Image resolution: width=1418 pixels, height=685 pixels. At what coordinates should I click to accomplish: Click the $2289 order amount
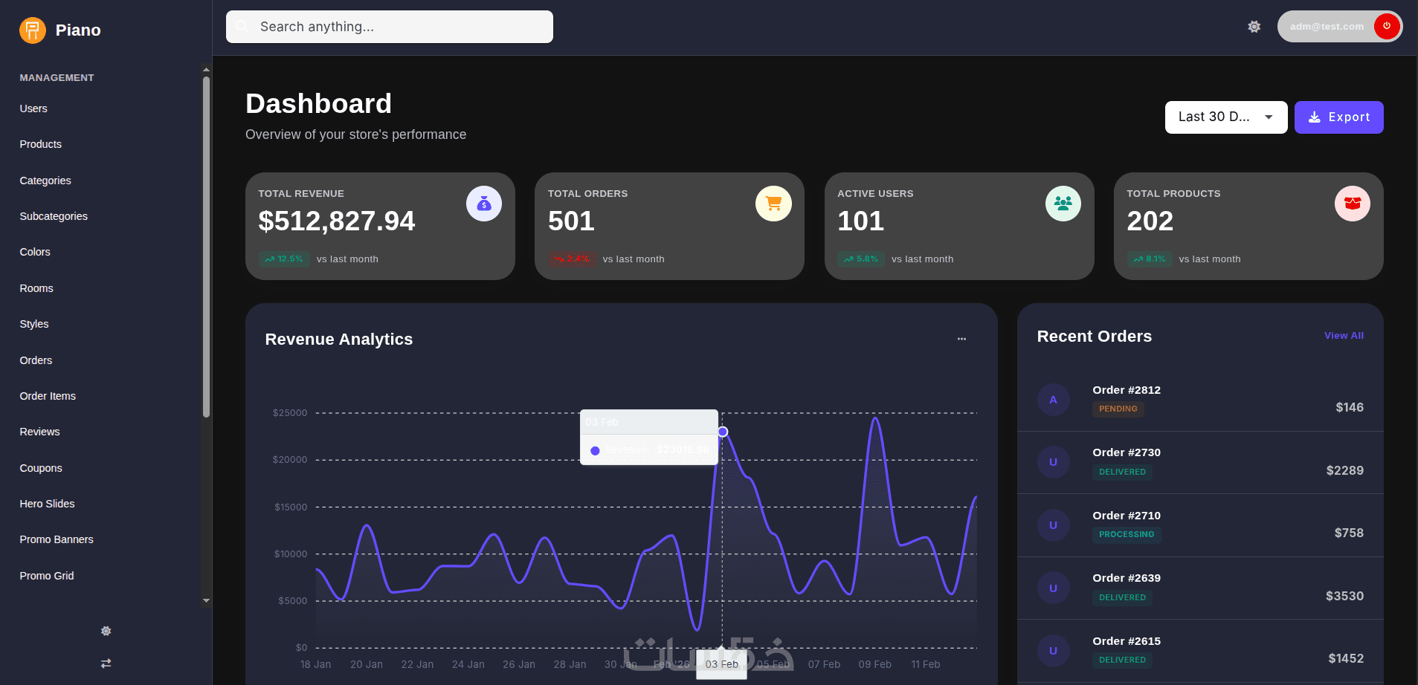tap(1345, 470)
